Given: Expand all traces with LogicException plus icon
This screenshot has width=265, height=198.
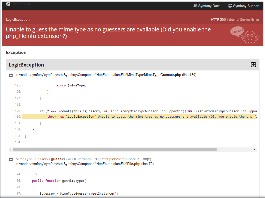Looking at the screenshot, I should coord(253,65).
